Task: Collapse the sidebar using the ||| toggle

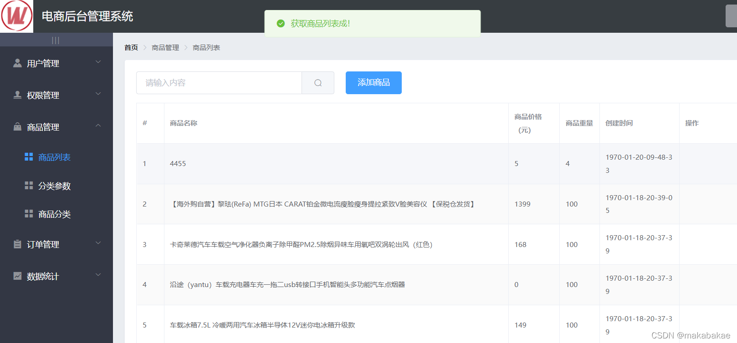Action: coord(56,40)
